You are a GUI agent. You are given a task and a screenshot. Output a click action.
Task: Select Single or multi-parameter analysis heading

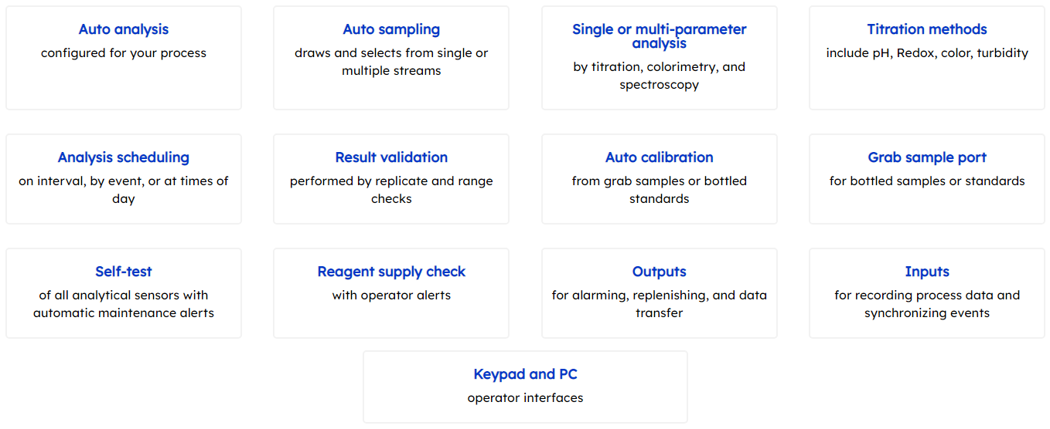coord(659,36)
